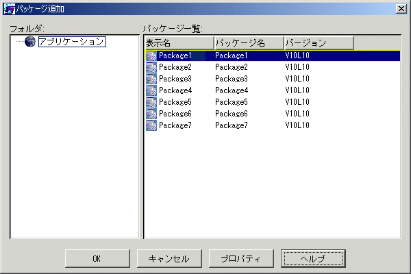Confirm with the OK button

click(97, 259)
